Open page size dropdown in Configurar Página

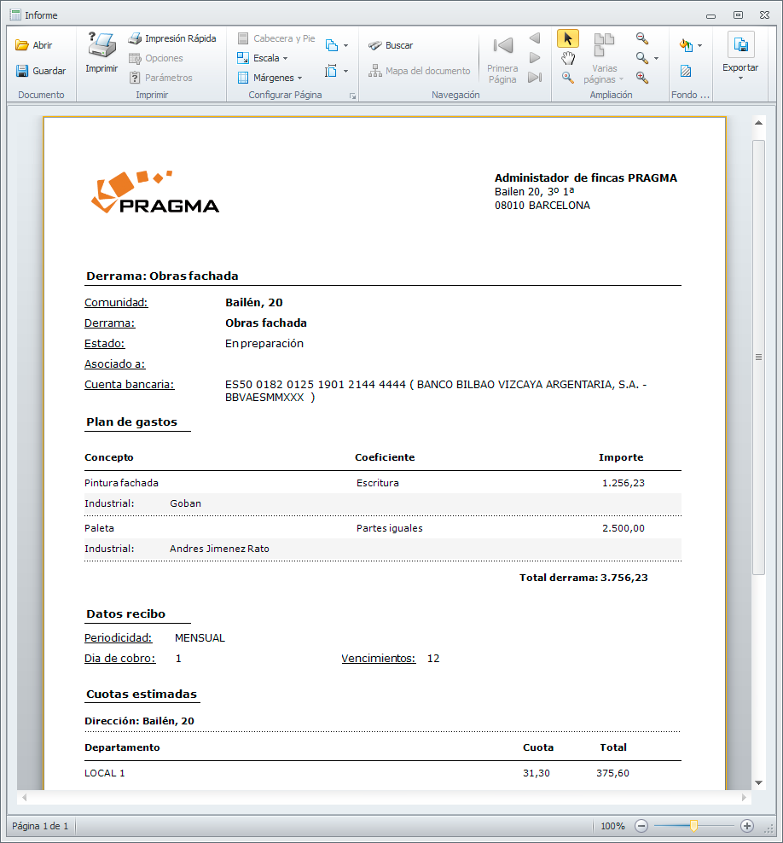pos(337,71)
